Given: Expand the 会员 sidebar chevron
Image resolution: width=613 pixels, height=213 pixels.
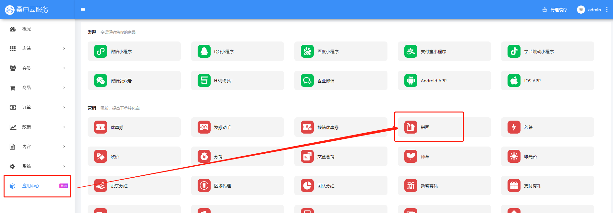Looking at the screenshot, I should [64, 68].
